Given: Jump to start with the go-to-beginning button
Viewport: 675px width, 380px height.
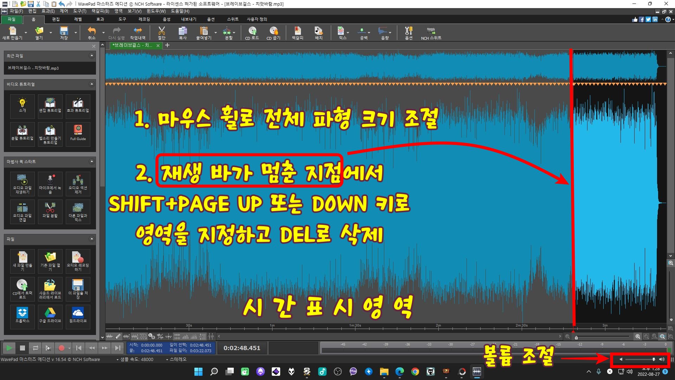Looking at the screenshot, I should coord(79,348).
